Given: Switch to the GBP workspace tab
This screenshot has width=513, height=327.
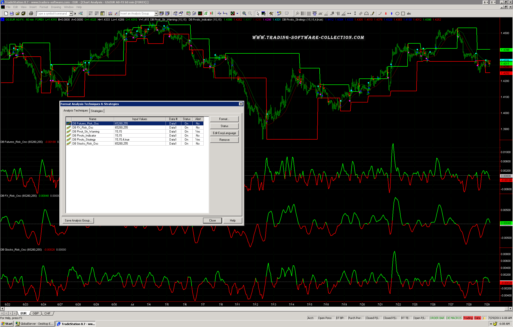Looking at the screenshot, I should [36, 313].
